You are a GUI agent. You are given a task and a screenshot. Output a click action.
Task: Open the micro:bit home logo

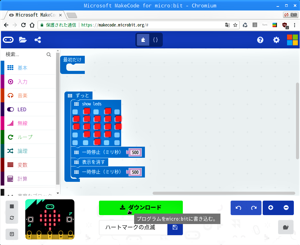point(8,40)
